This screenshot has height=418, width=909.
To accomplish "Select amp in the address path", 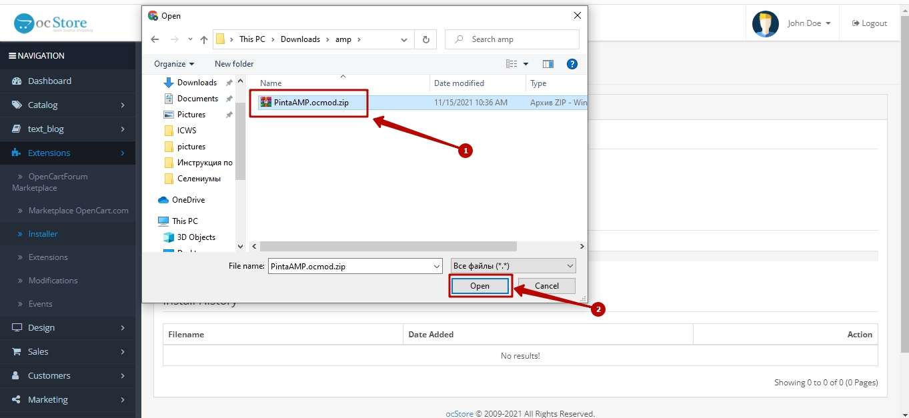I will point(343,39).
